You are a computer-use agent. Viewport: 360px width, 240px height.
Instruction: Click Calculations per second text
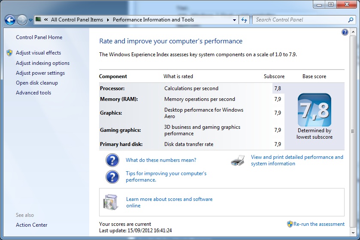pos(191,88)
